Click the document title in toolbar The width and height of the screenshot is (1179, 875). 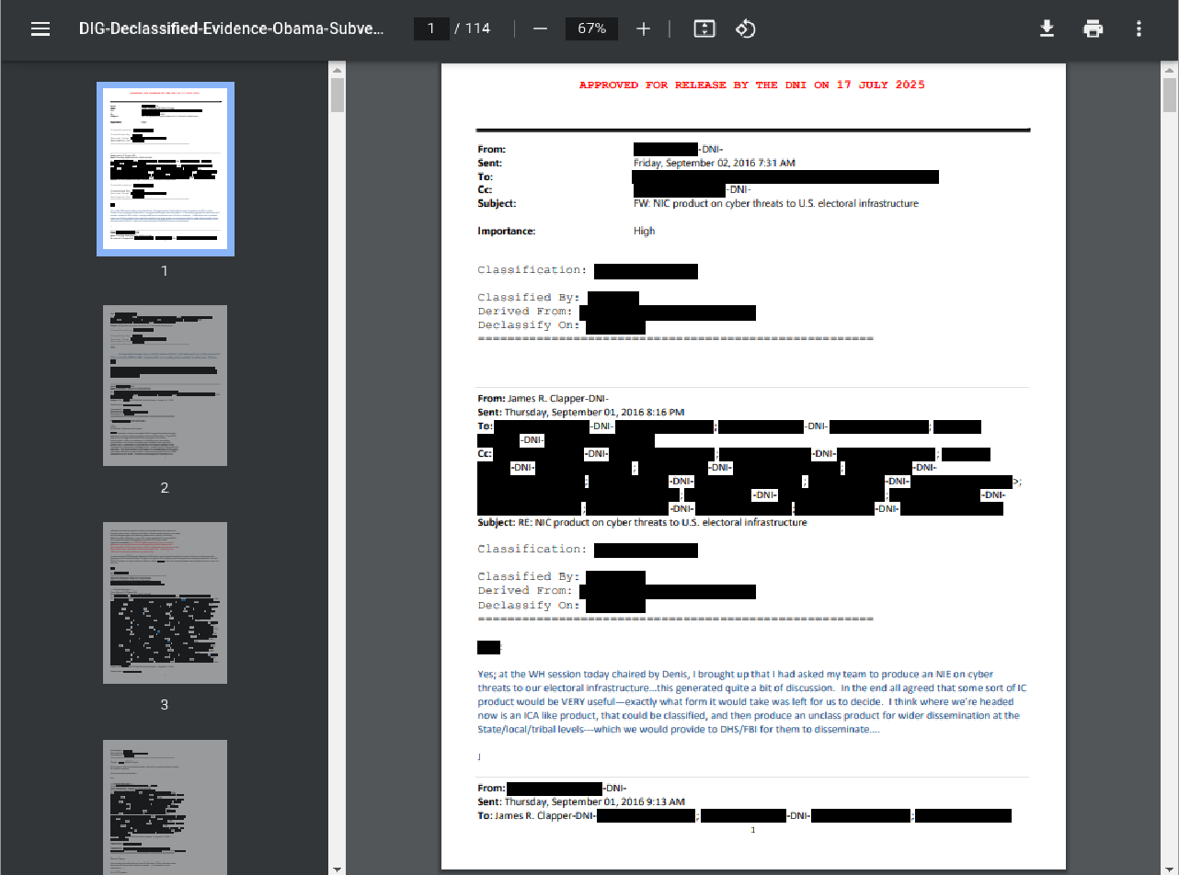click(x=232, y=28)
